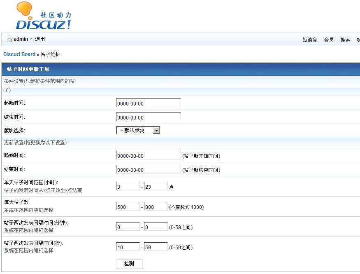The image size is (360, 274).
Task: Click the 帖子两次发表间隔时间(秒) label
Action: pos(33,243)
